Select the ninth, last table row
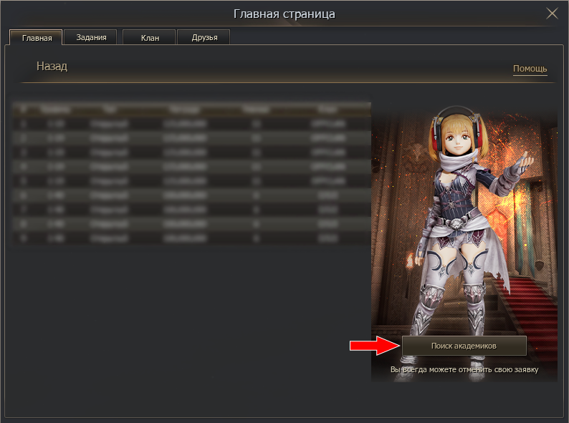The height and width of the screenshot is (423, 569). 191,237
